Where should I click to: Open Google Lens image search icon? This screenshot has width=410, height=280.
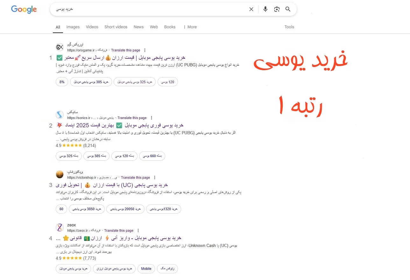[x=277, y=9]
